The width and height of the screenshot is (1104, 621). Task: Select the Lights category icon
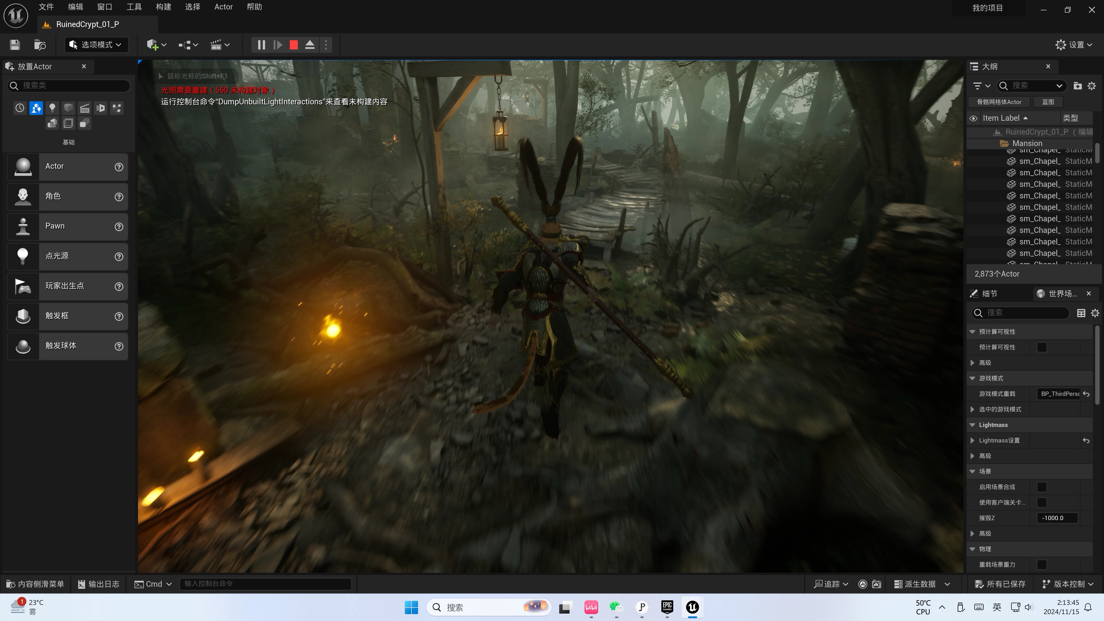pyautogui.click(x=52, y=108)
